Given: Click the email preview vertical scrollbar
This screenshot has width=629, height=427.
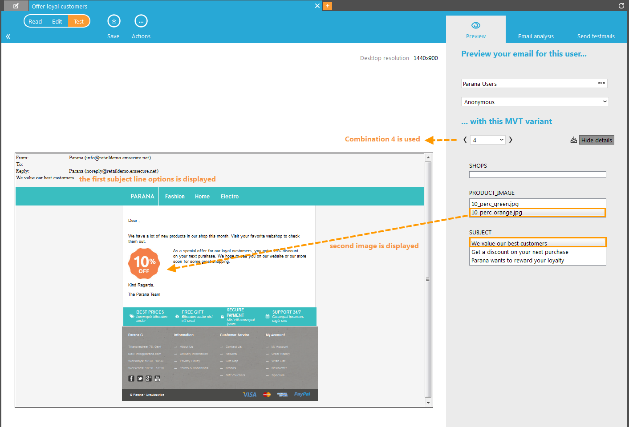Looking at the screenshot, I should [428, 279].
